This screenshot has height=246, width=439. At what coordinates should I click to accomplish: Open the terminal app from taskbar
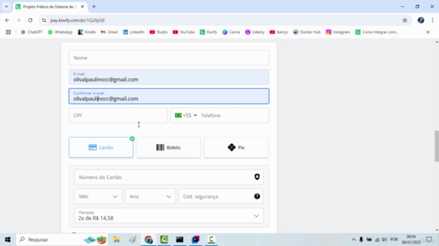click(180, 240)
